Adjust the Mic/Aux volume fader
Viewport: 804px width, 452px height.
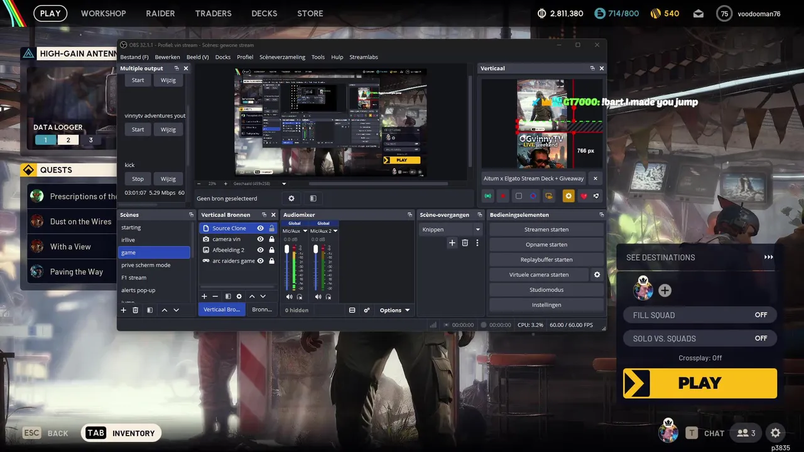point(287,250)
